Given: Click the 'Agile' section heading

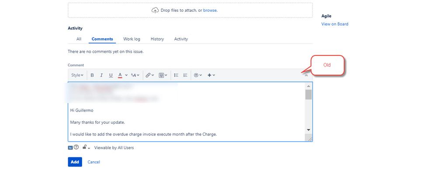Looking at the screenshot, I should (x=326, y=16).
